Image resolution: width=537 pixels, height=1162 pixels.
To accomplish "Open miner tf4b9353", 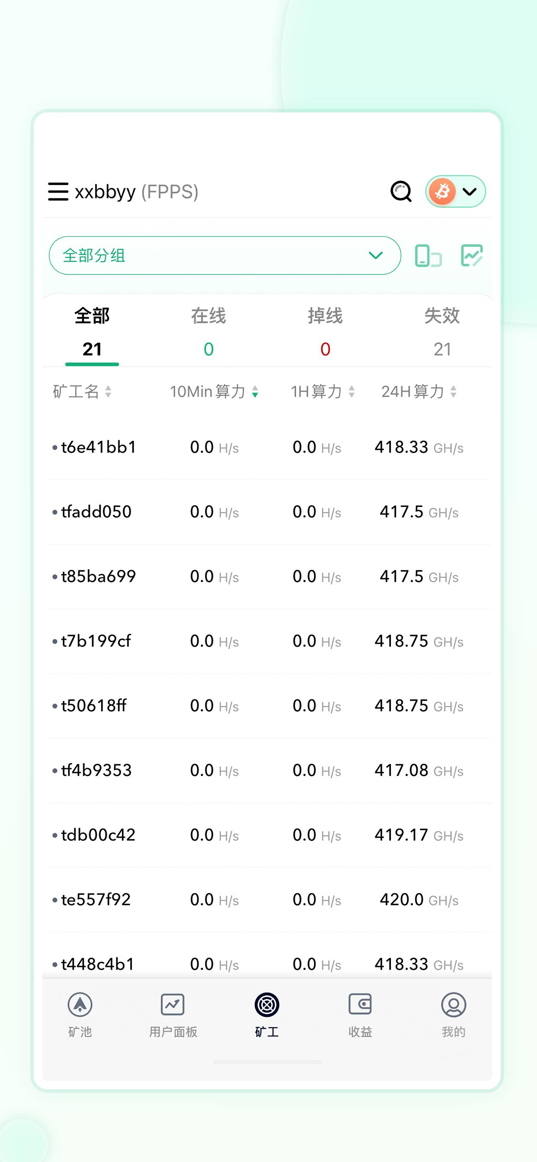I will (x=270, y=770).
